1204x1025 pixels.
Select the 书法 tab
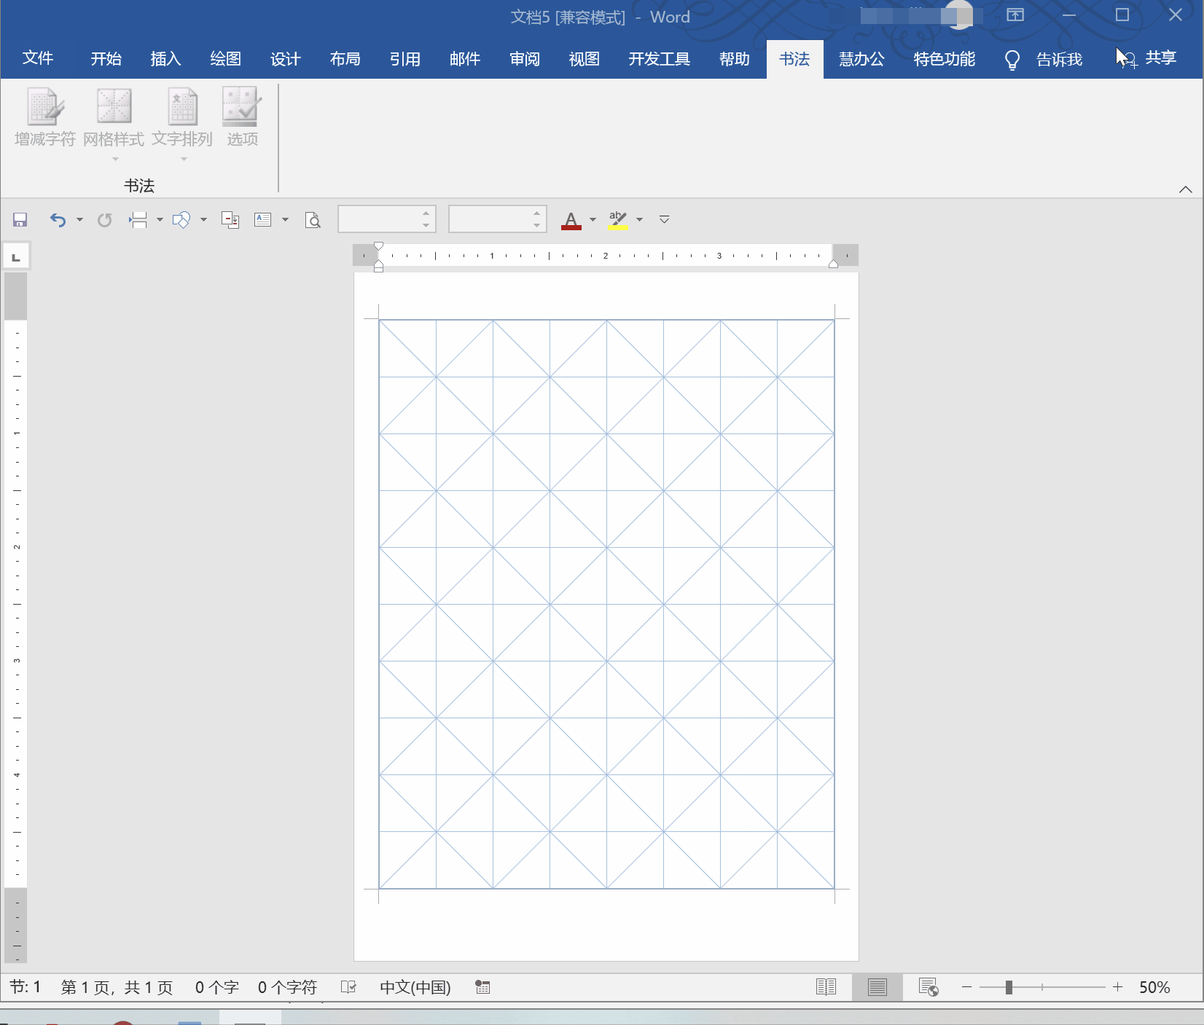click(x=794, y=59)
